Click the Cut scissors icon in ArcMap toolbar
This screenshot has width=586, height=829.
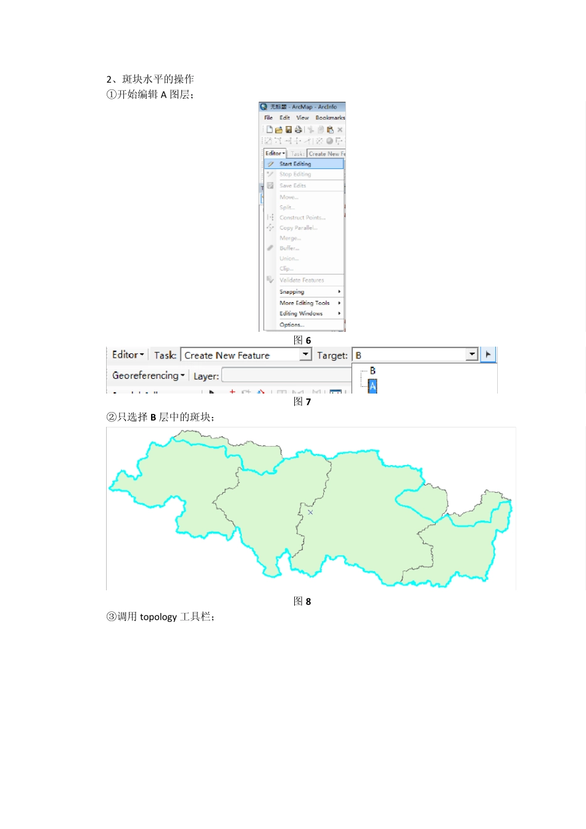tap(311, 130)
